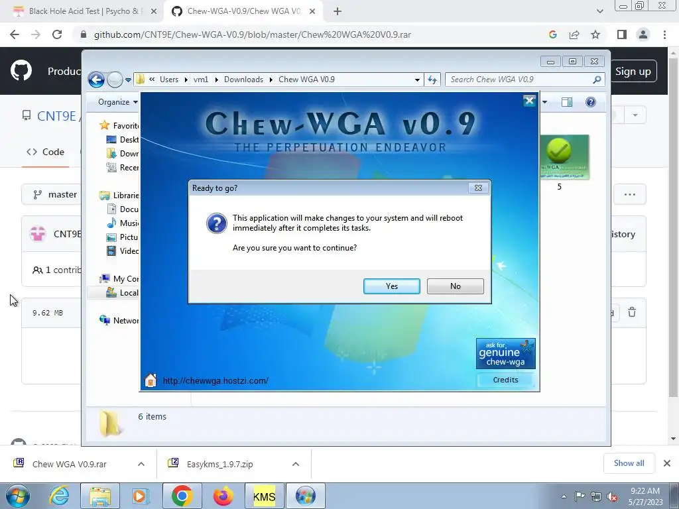Open Favorites in Explorer navigation pane
Image resolution: width=679 pixels, height=509 pixels.
point(119,125)
